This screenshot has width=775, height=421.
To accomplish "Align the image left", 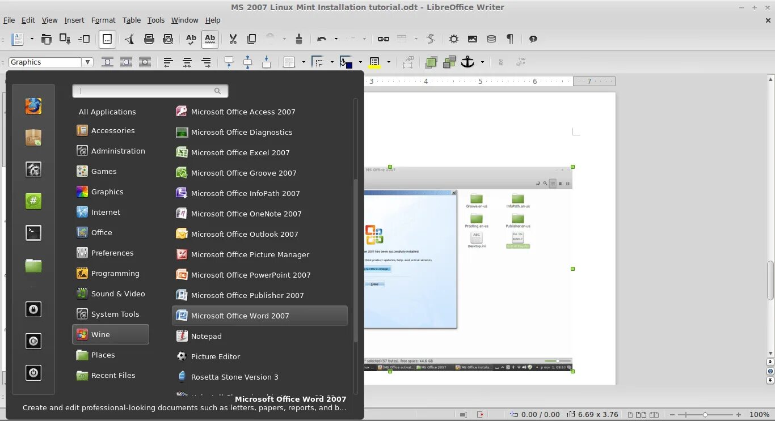I will point(168,62).
